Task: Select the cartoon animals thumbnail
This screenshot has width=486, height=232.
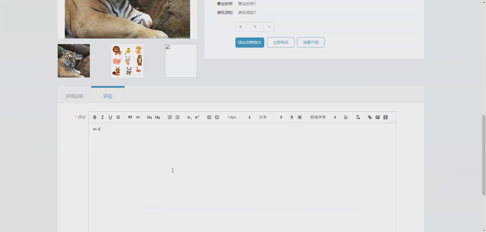Action: 127,61
